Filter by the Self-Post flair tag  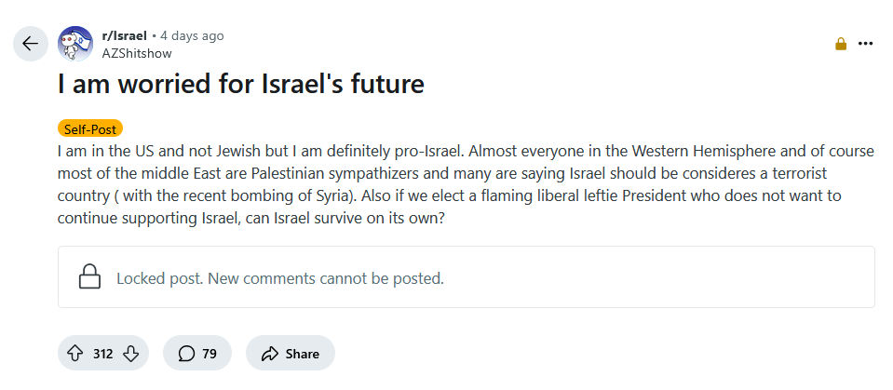coord(89,129)
